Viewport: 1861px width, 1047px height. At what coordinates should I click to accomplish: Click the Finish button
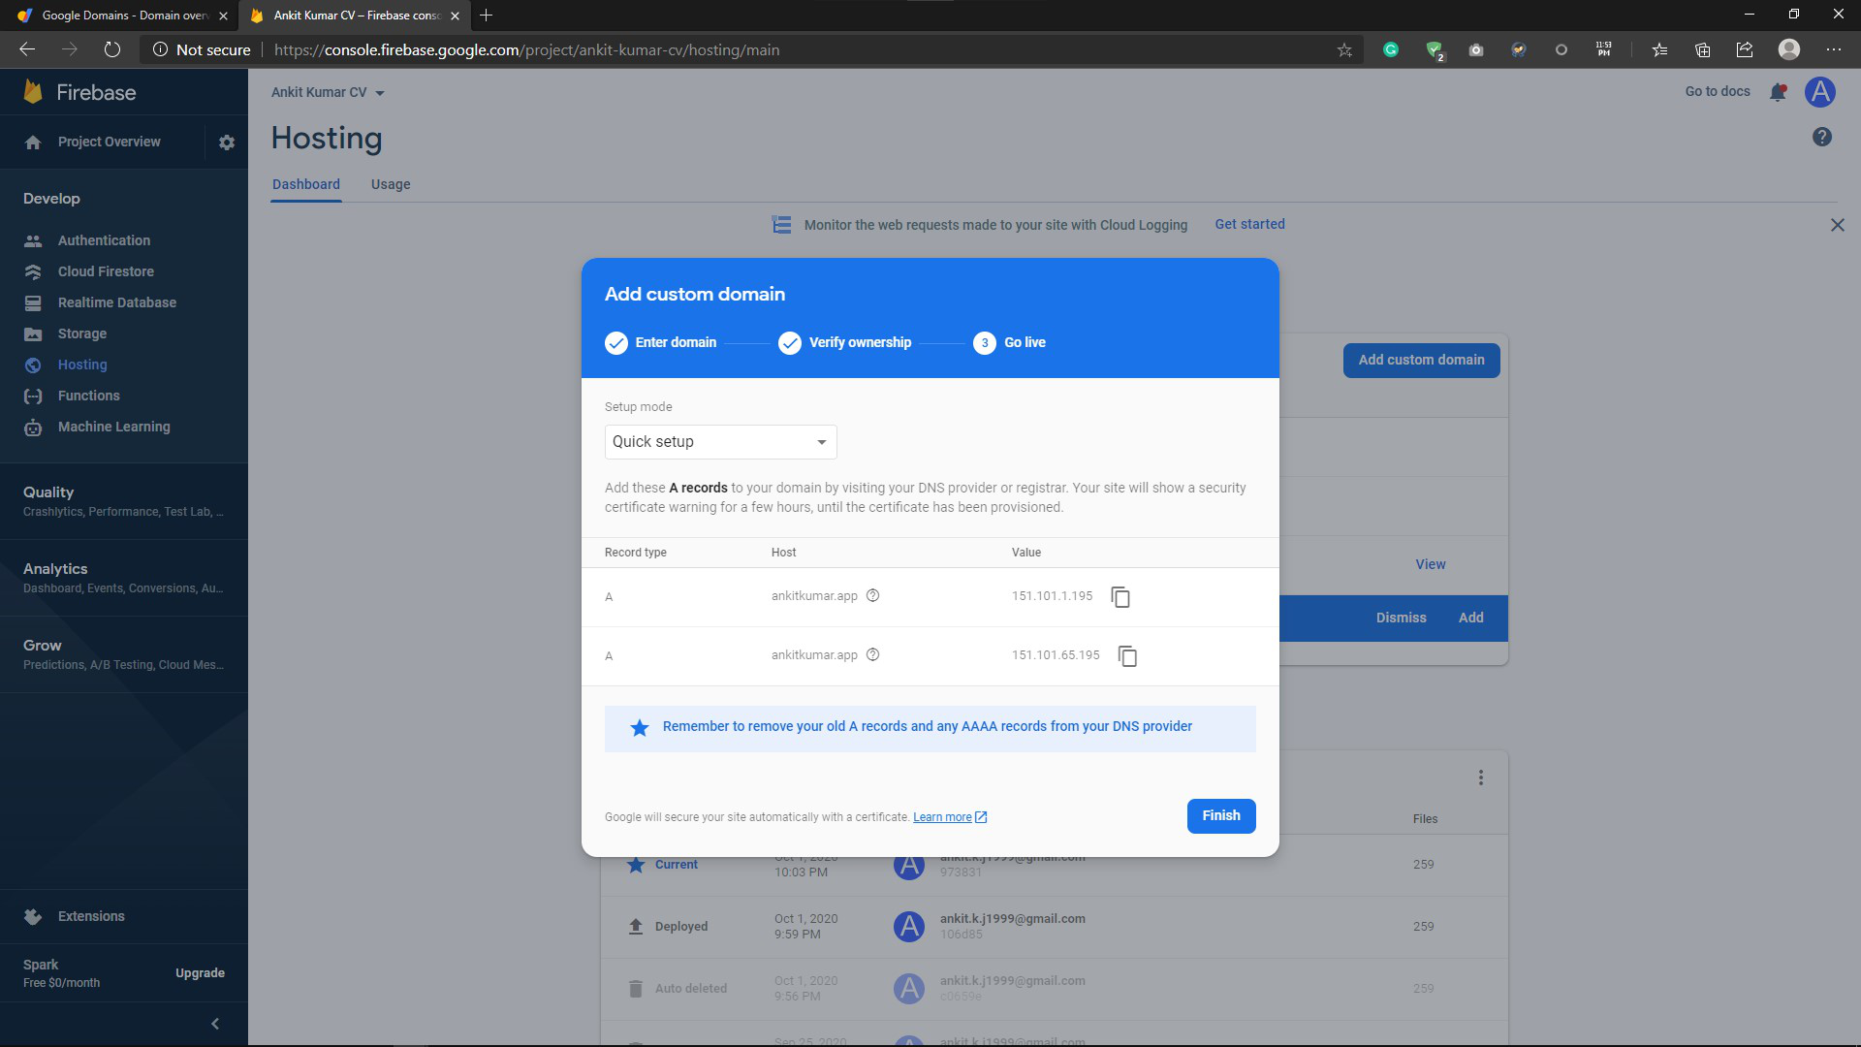click(1220, 816)
